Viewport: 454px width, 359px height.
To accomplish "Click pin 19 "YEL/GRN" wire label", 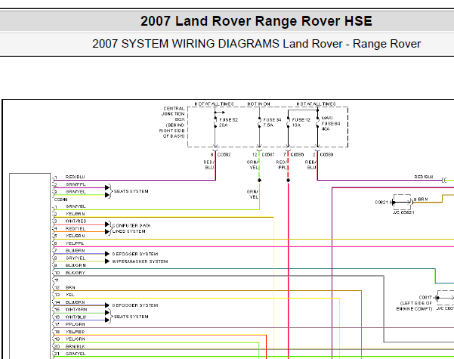I will pyautogui.click(x=76, y=339).
